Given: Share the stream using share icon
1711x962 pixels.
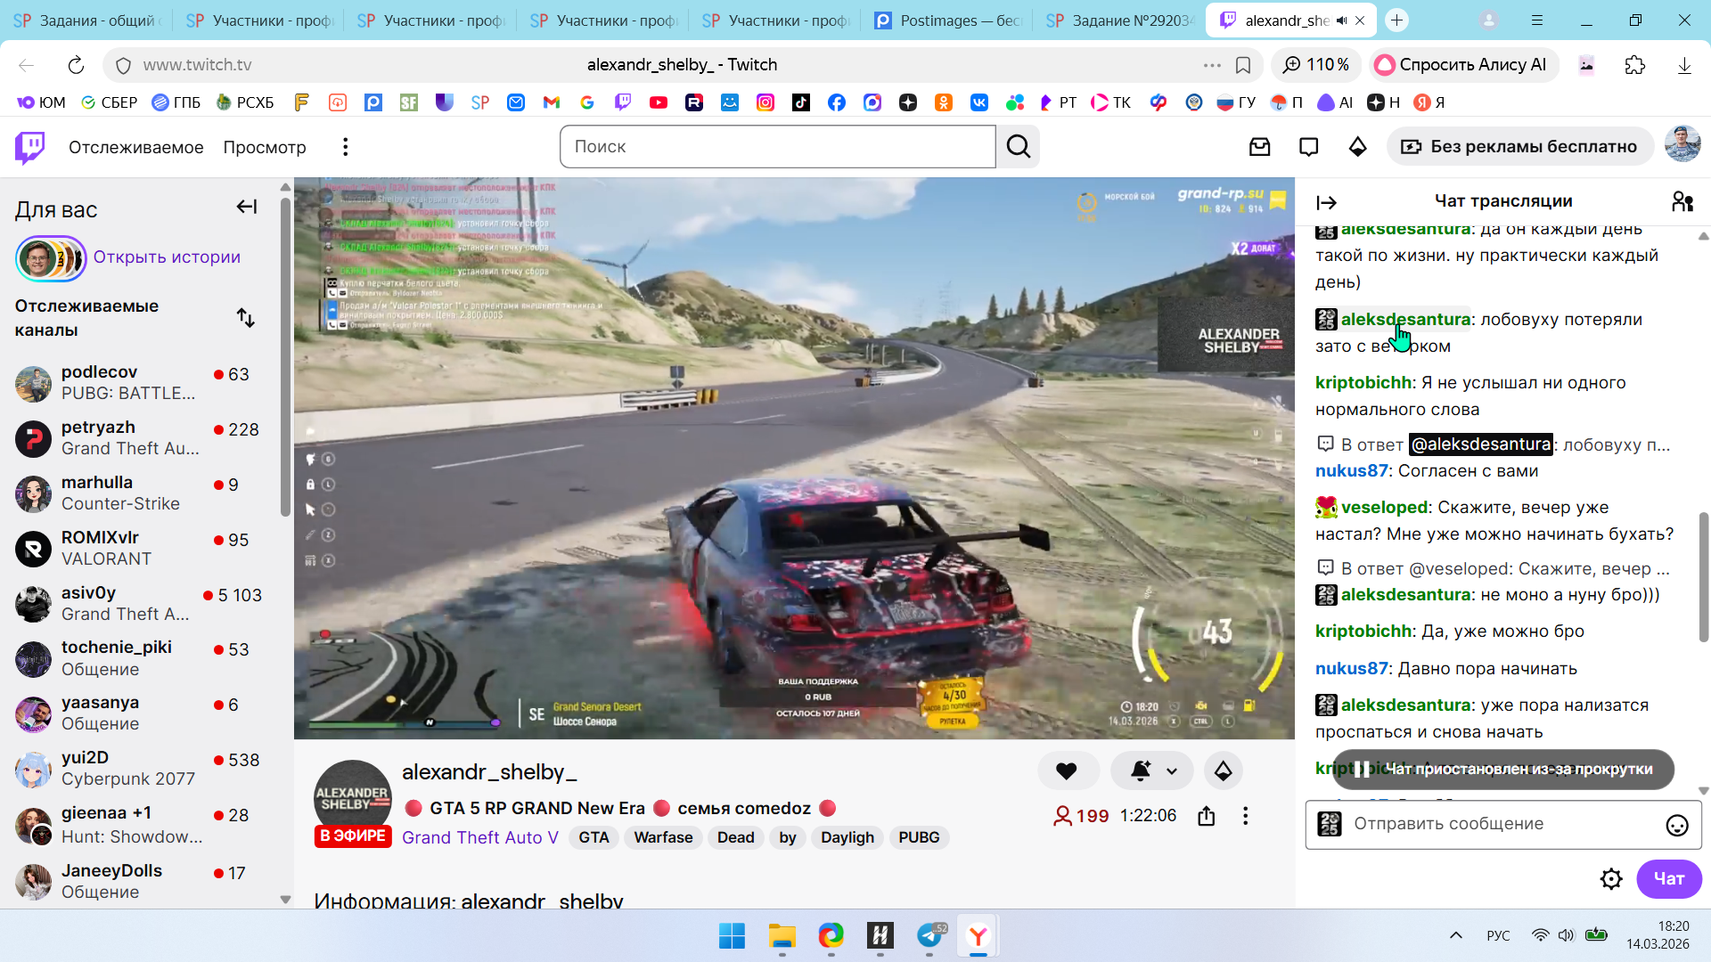Looking at the screenshot, I should 1206,816.
